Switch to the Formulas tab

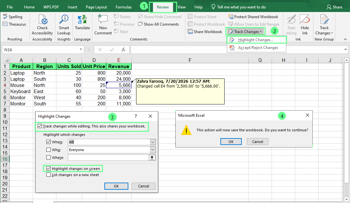[123, 7]
